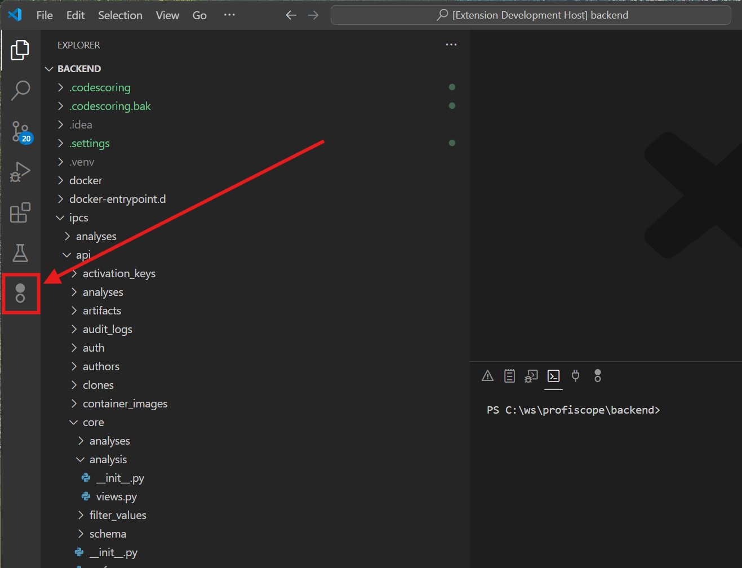Open the Explorer view in activity bar

coord(20,50)
